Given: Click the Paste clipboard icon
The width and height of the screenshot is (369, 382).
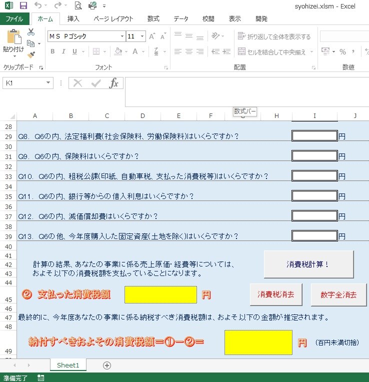Looking at the screenshot, I should (14, 36).
